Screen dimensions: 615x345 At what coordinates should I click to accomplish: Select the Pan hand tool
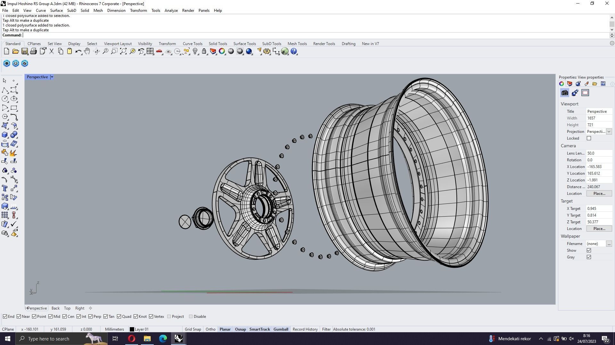click(87, 51)
